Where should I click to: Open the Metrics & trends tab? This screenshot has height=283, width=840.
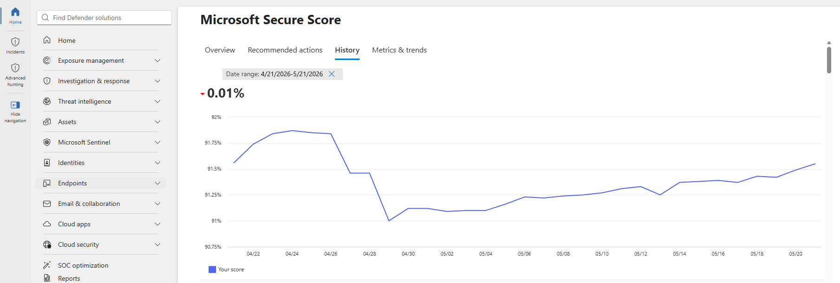pyautogui.click(x=400, y=50)
